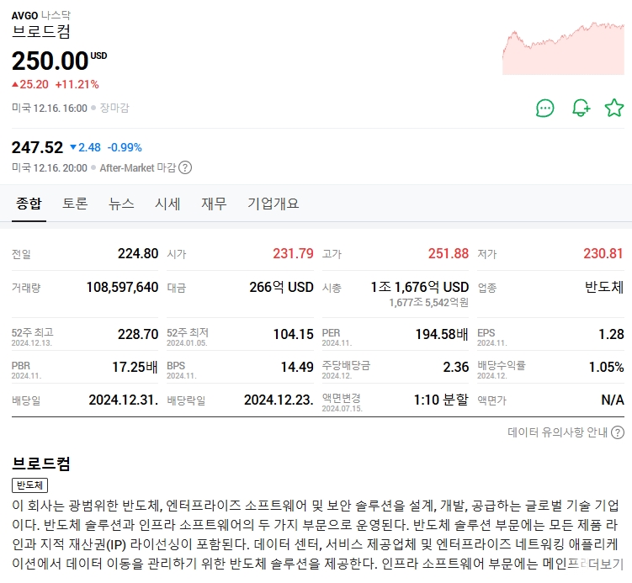The image size is (632, 583).
Task: Click the After-Market price 247.52
Action: (37, 147)
